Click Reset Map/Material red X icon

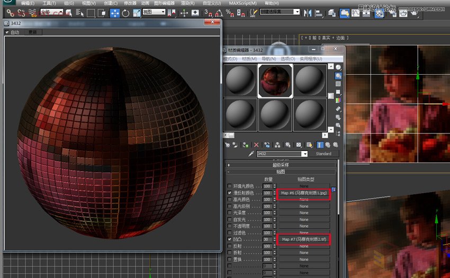[256, 145]
